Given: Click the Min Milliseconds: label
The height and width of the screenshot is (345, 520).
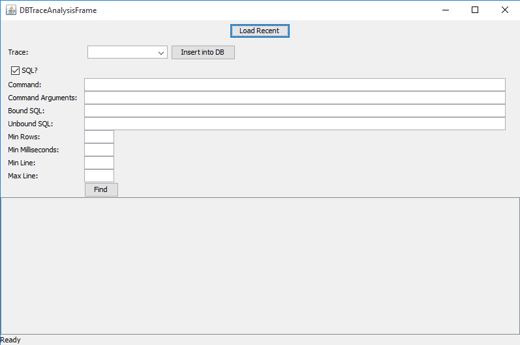Looking at the screenshot, I should [33, 150].
